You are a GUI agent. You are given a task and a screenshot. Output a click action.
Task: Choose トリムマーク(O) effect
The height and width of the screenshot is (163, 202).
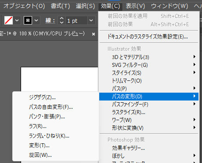(149, 80)
